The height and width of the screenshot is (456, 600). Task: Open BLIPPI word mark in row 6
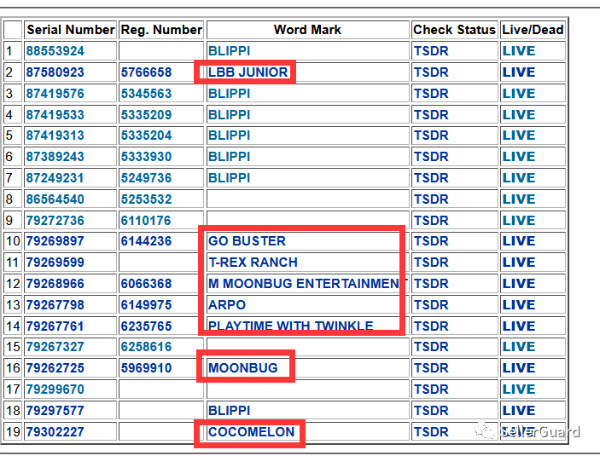coord(230,157)
